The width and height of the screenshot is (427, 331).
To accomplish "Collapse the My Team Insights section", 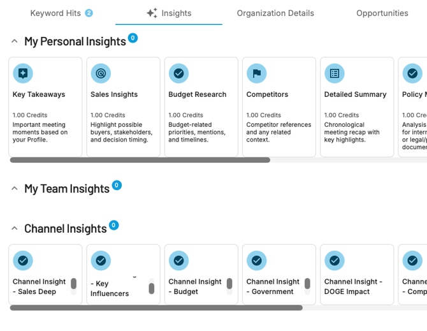I will [x=15, y=189].
